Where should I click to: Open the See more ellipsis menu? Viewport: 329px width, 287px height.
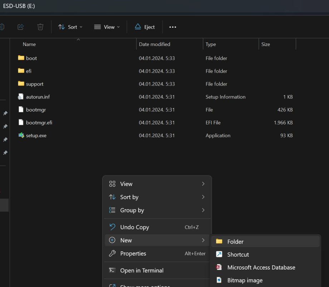pos(173,27)
